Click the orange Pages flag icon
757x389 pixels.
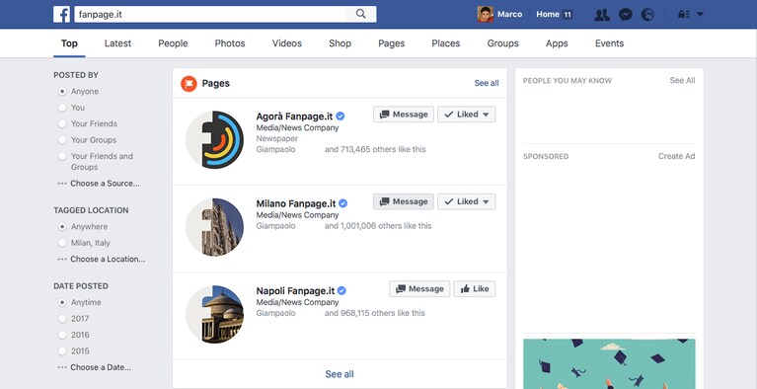pyautogui.click(x=189, y=84)
